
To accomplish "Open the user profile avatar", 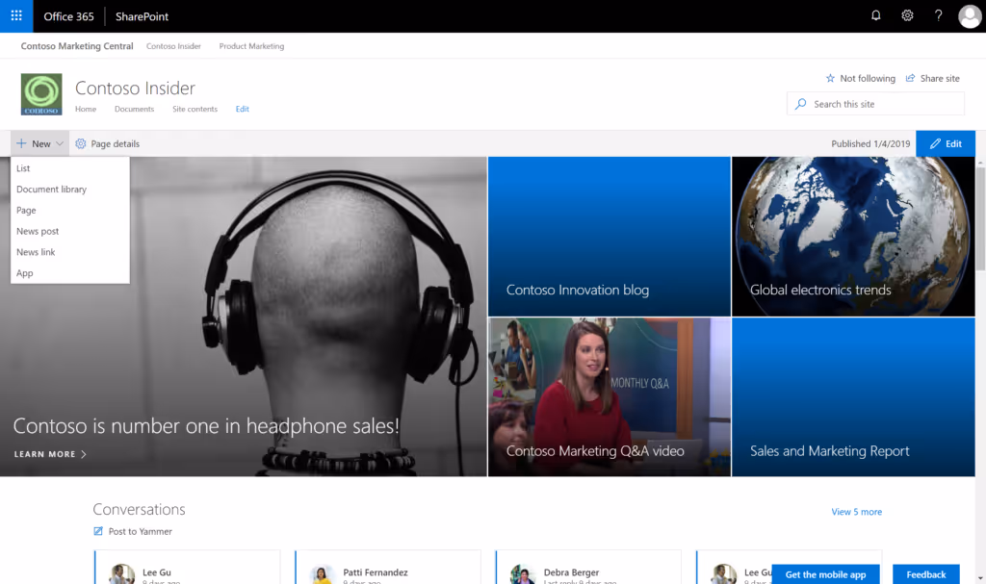I will 969,16.
